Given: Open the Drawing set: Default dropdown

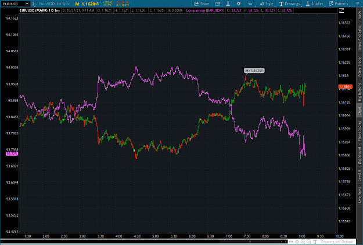Looking at the screenshot, I should 337,242.
